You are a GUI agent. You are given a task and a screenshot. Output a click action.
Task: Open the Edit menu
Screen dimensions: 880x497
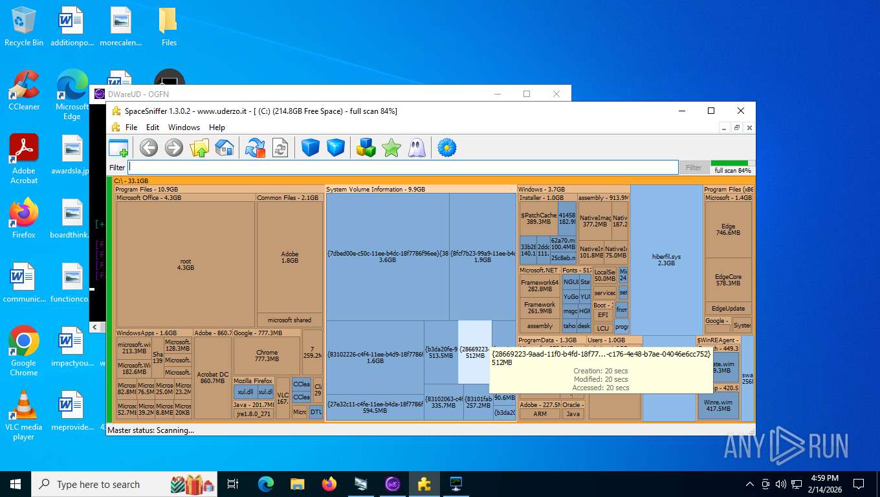tap(153, 127)
